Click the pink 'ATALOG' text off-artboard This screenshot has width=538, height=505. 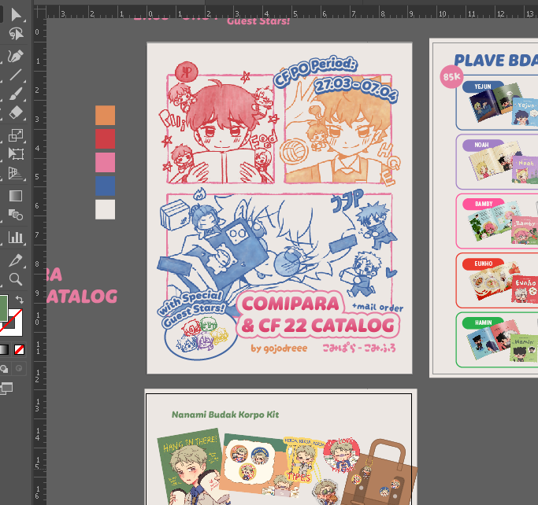(x=82, y=297)
